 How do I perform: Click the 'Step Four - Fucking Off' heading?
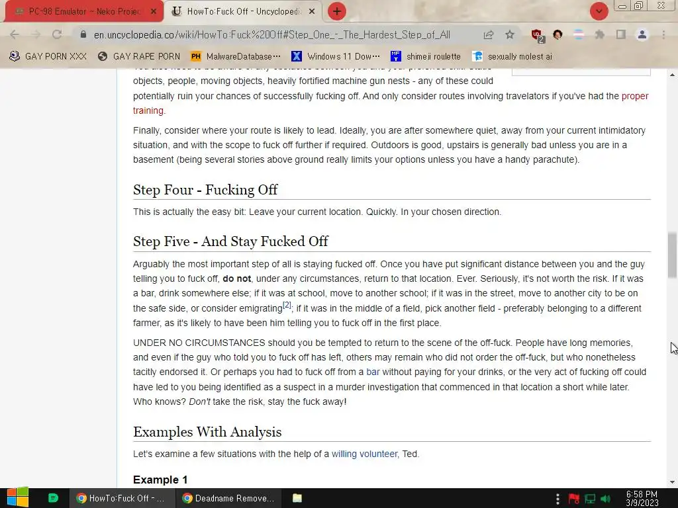coord(205,190)
